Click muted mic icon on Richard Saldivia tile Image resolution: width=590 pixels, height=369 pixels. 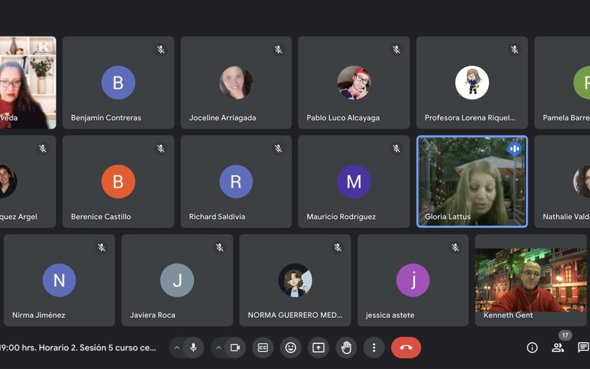click(279, 148)
